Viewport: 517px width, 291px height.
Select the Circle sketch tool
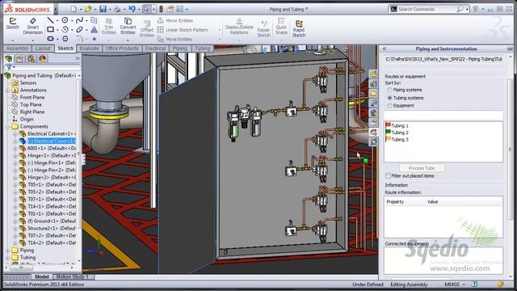65,20
